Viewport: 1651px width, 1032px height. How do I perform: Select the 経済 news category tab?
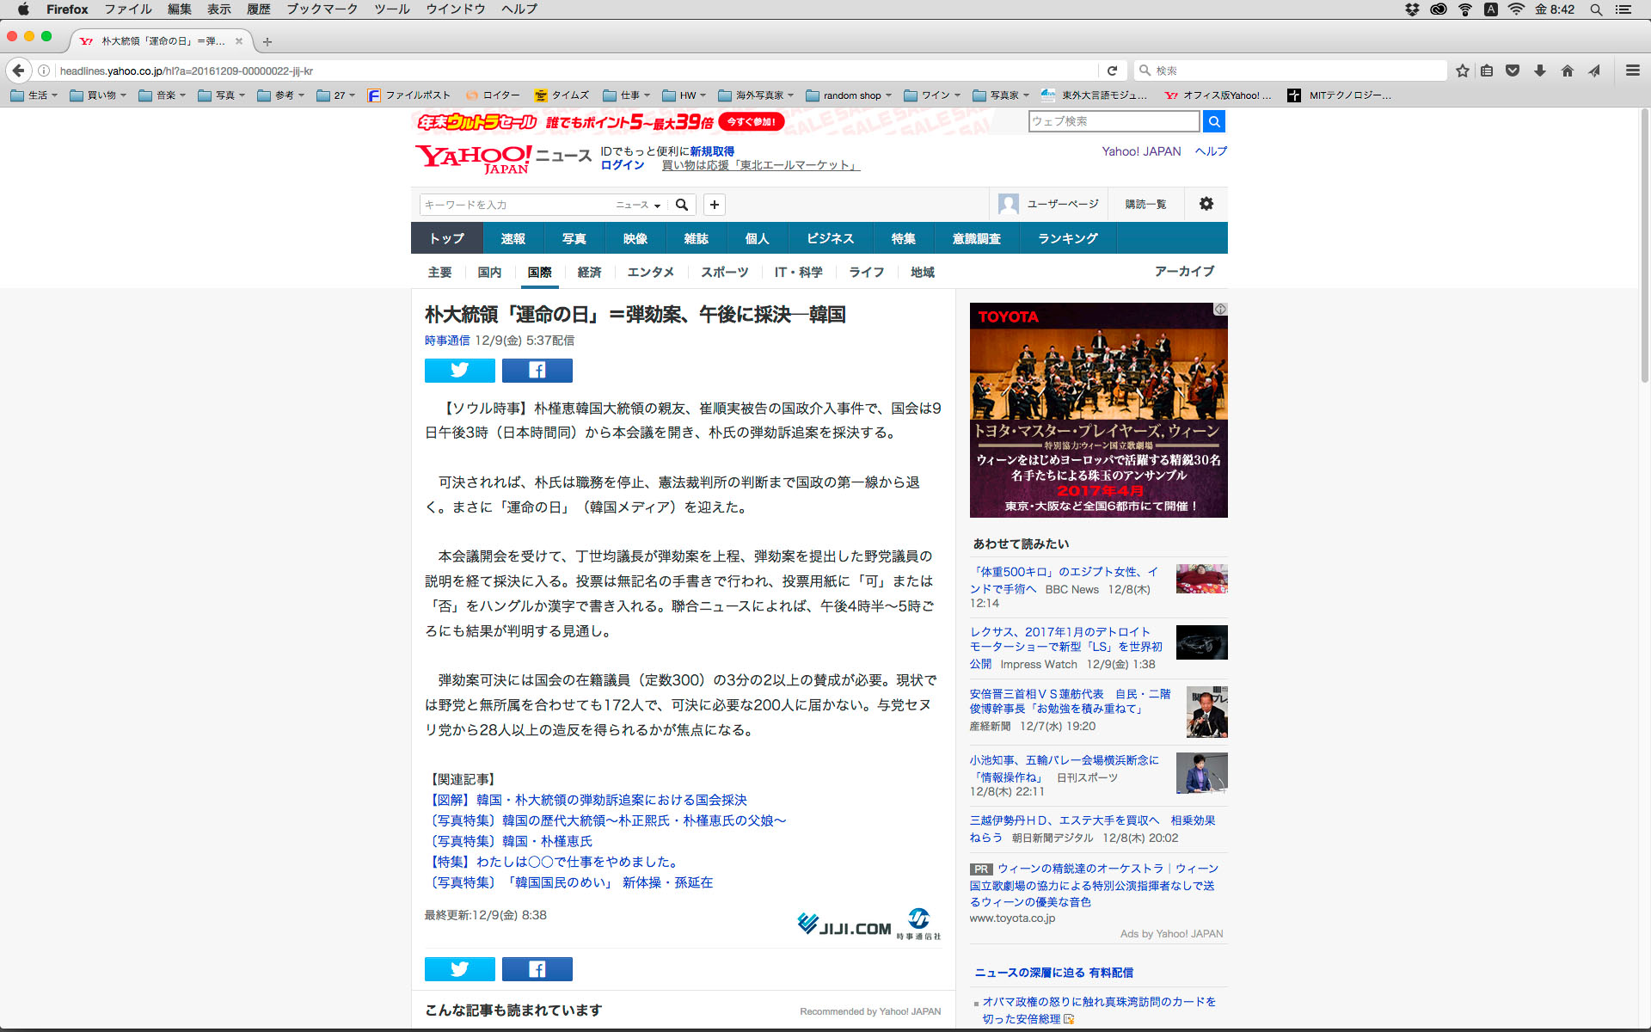coord(589,272)
